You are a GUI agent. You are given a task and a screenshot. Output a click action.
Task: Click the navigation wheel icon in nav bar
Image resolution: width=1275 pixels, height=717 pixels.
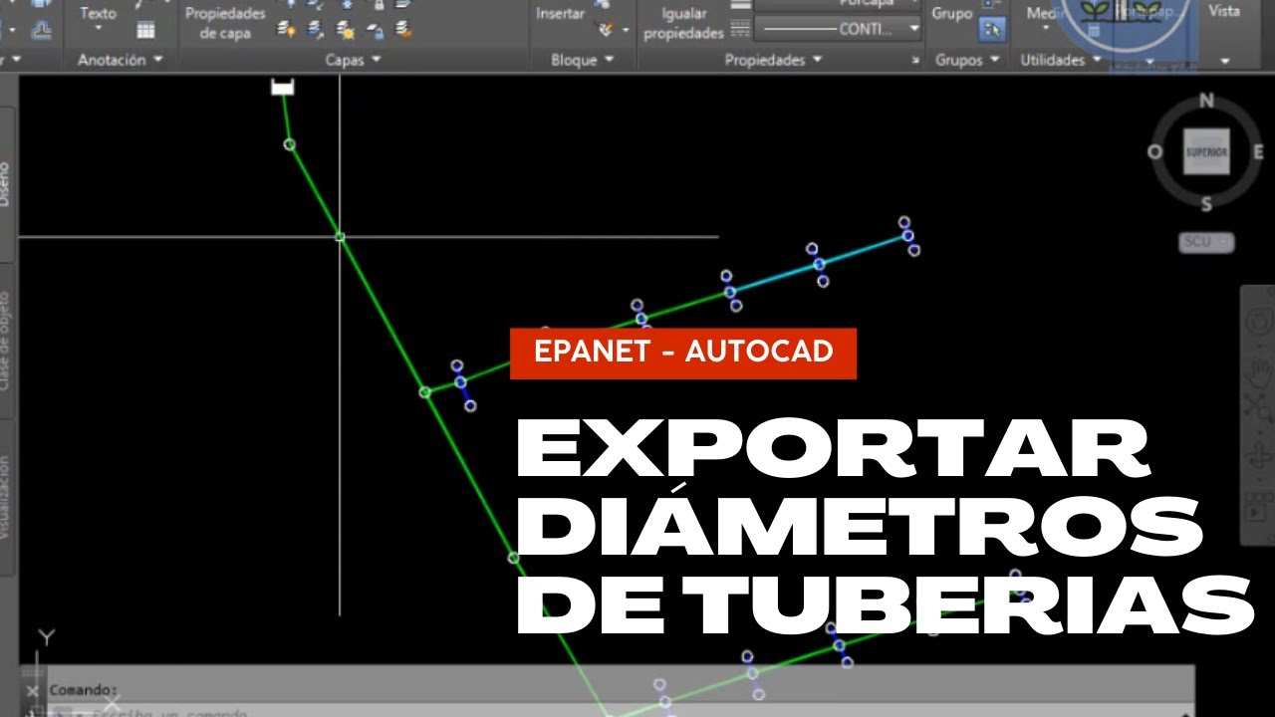tap(1258, 323)
